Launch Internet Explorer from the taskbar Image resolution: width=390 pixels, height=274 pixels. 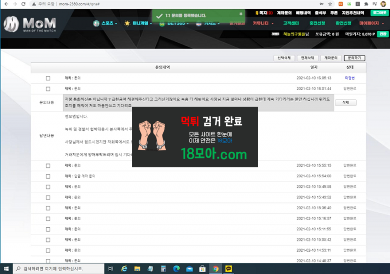pos(124,269)
